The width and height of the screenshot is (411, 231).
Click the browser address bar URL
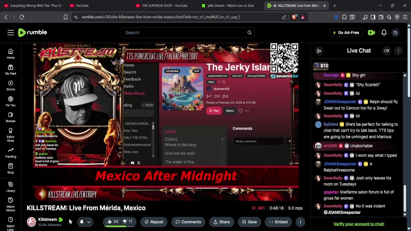161,17
